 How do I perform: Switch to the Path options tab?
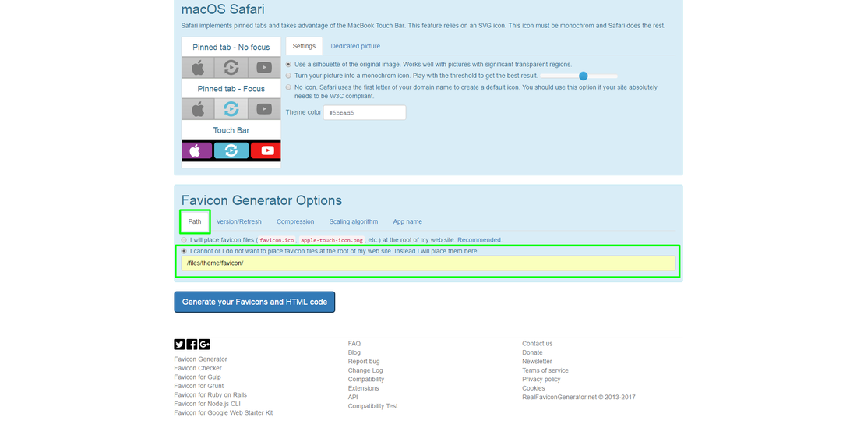pyautogui.click(x=195, y=221)
